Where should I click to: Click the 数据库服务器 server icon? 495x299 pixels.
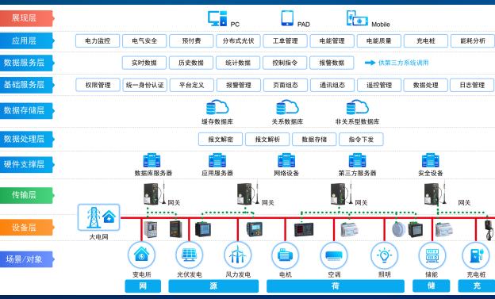pos(152,160)
